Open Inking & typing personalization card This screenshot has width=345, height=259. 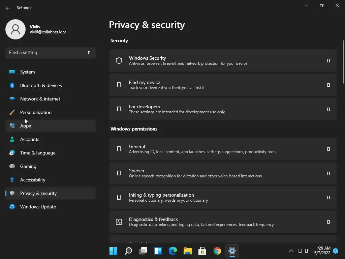pyautogui.click(x=223, y=197)
